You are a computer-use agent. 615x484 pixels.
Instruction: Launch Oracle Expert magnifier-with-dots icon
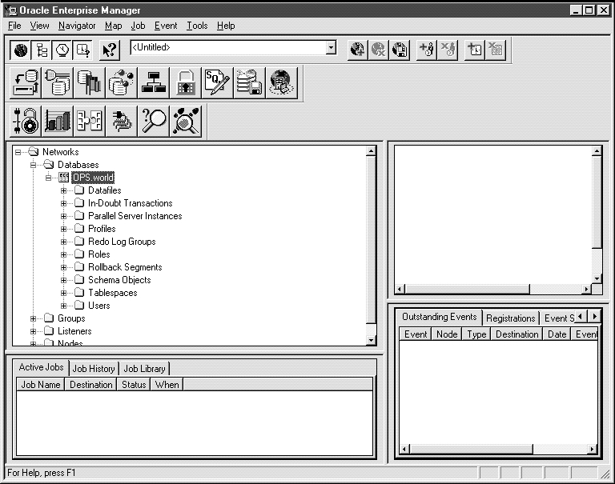186,121
